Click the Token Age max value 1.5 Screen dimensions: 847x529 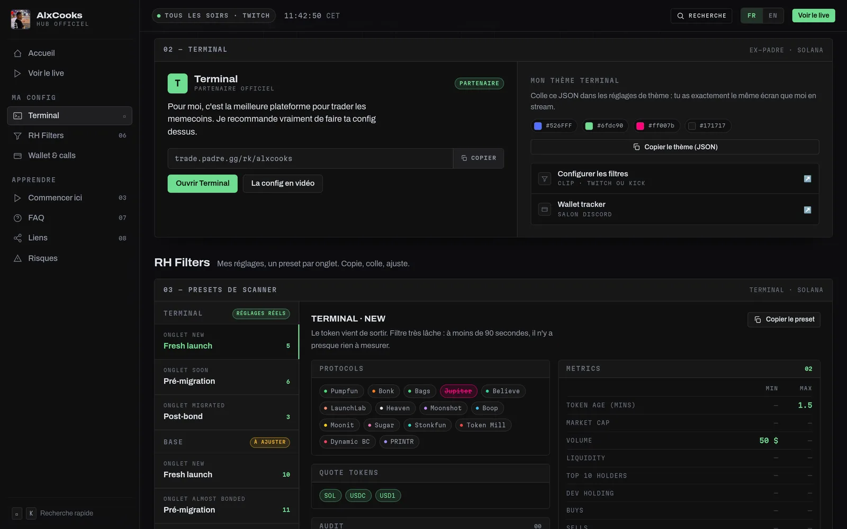805,405
